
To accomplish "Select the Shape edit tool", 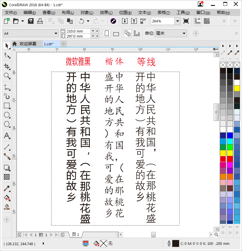I will (x=7, y=55).
